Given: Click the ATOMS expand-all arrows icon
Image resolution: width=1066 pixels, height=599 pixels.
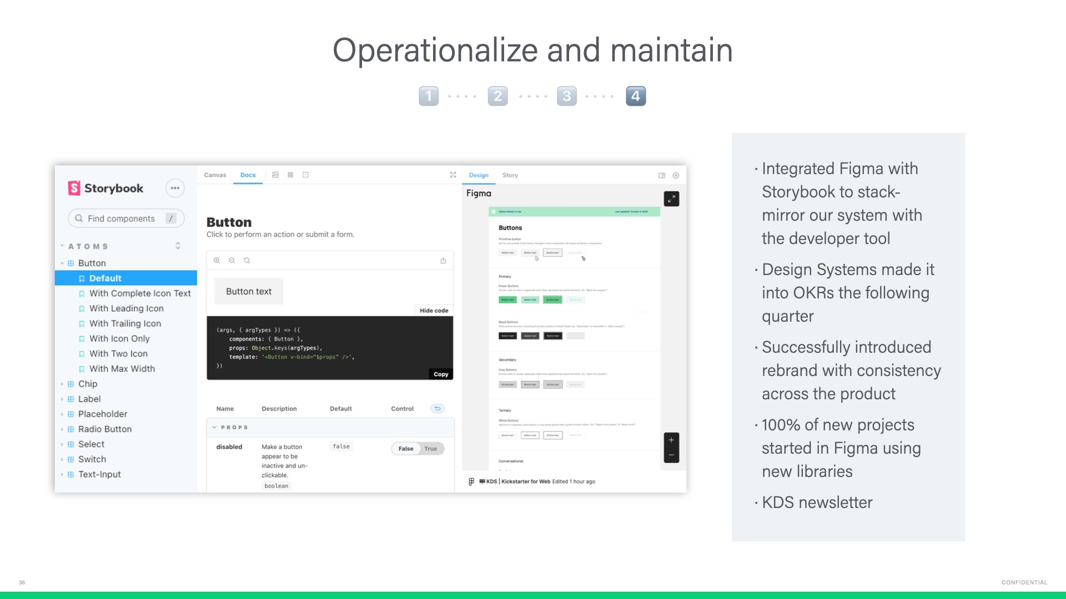Looking at the screenshot, I should point(178,246).
